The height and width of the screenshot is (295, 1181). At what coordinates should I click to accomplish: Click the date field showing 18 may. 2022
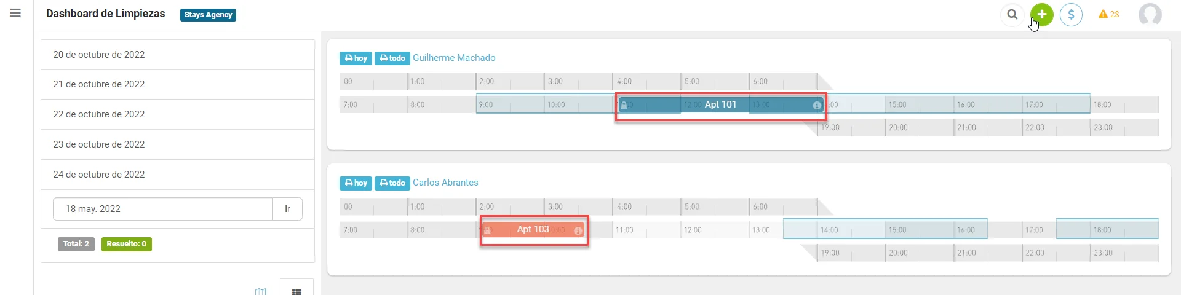tap(163, 209)
